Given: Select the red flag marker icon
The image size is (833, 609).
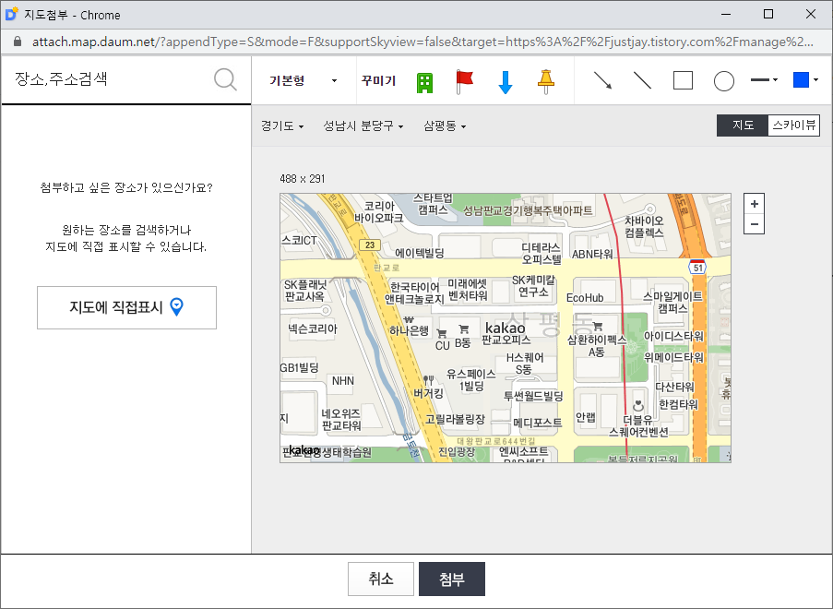Looking at the screenshot, I should pos(464,82).
